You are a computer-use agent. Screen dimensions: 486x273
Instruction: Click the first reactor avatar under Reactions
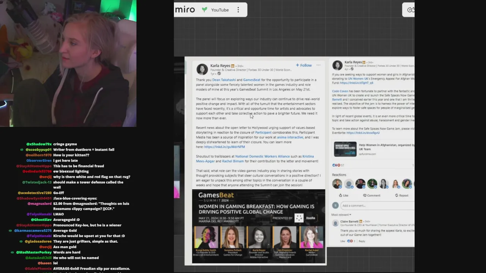click(337, 184)
